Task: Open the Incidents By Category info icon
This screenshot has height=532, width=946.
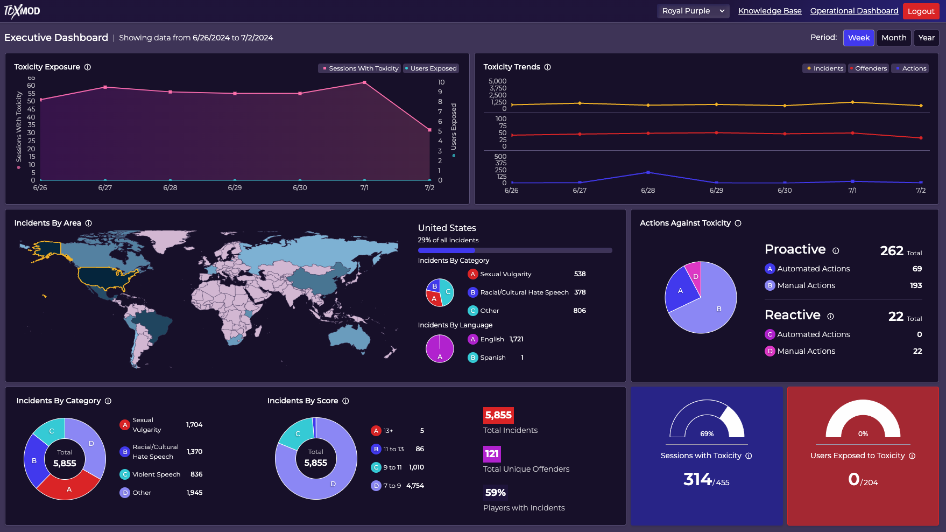Action: [108, 401]
